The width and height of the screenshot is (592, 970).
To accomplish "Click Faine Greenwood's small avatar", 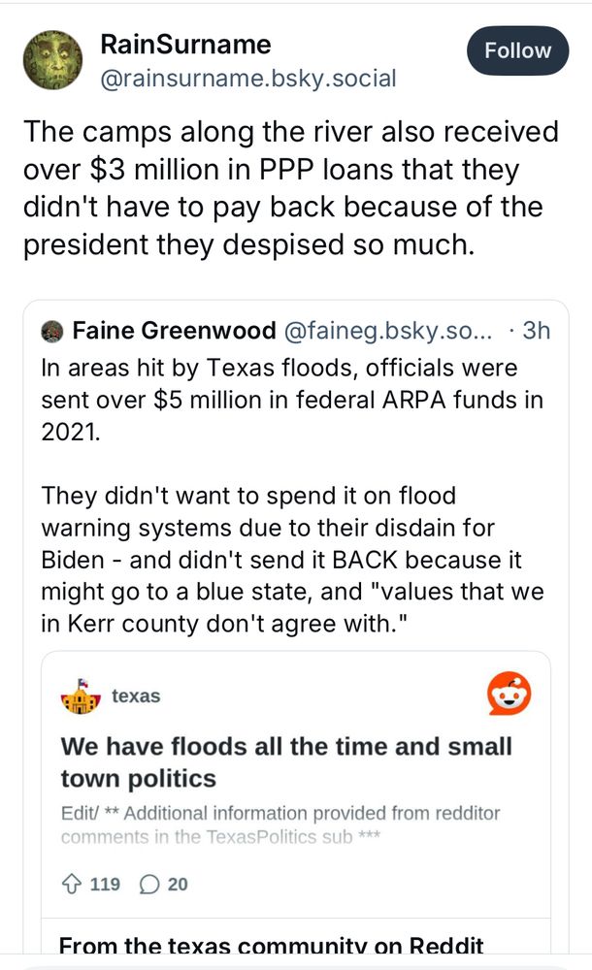I will [51, 332].
